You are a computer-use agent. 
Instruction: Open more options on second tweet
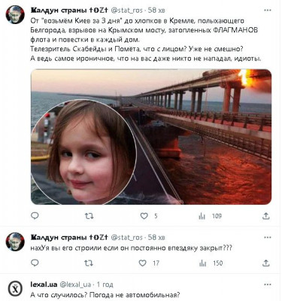tap(268, 237)
